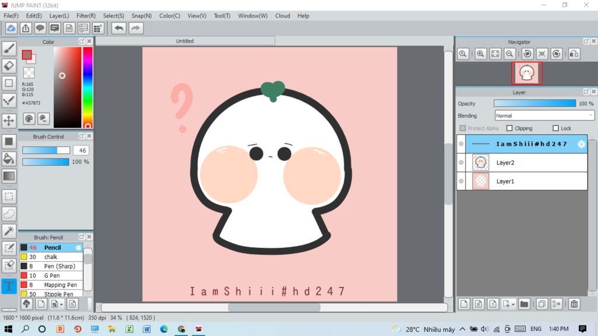Click the Navigator canvas thumbnail
The height and width of the screenshot is (336, 598).
(x=527, y=73)
